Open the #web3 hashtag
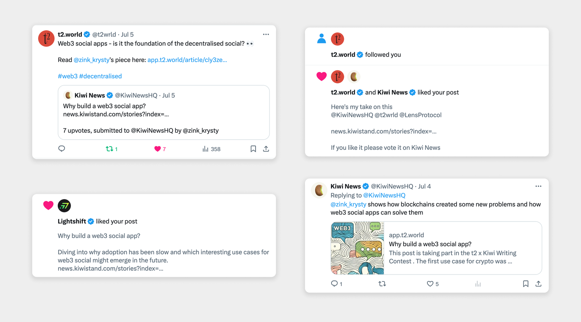 coord(68,76)
